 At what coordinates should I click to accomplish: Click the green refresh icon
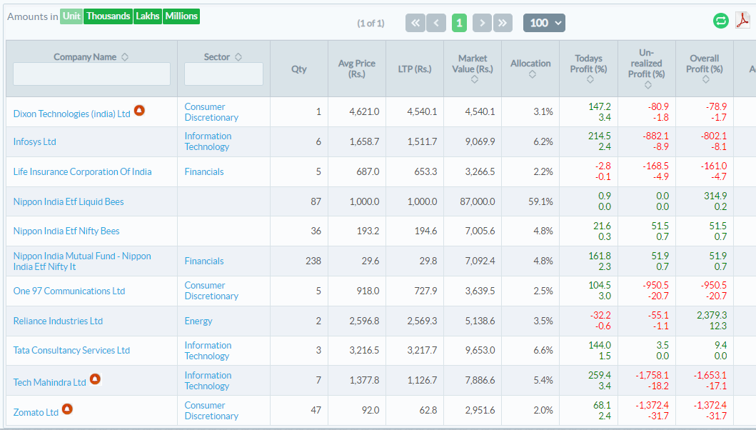click(x=720, y=21)
